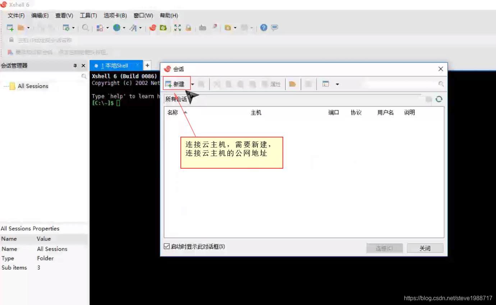Sort by 协议 column header
The height and width of the screenshot is (305, 496).
click(356, 113)
